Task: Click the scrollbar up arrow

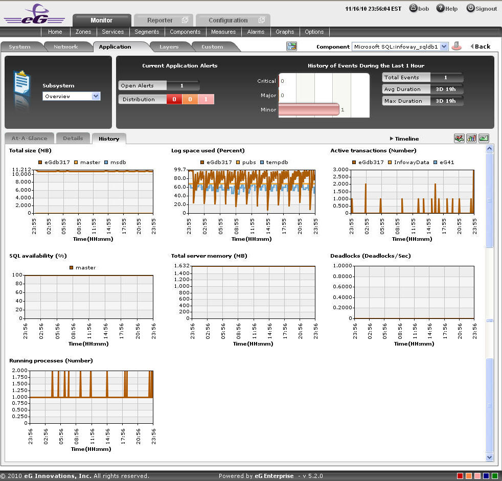Action: 489,148
